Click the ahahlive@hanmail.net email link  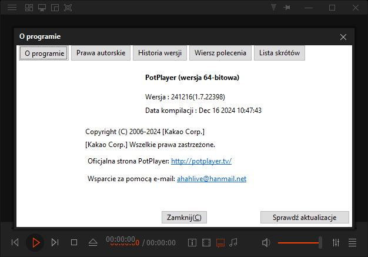[212, 179]
